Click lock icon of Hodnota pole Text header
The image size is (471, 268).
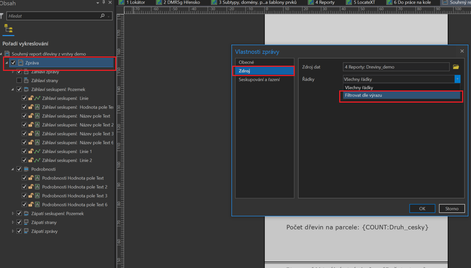pyautogui.click(x=31, y=107)
